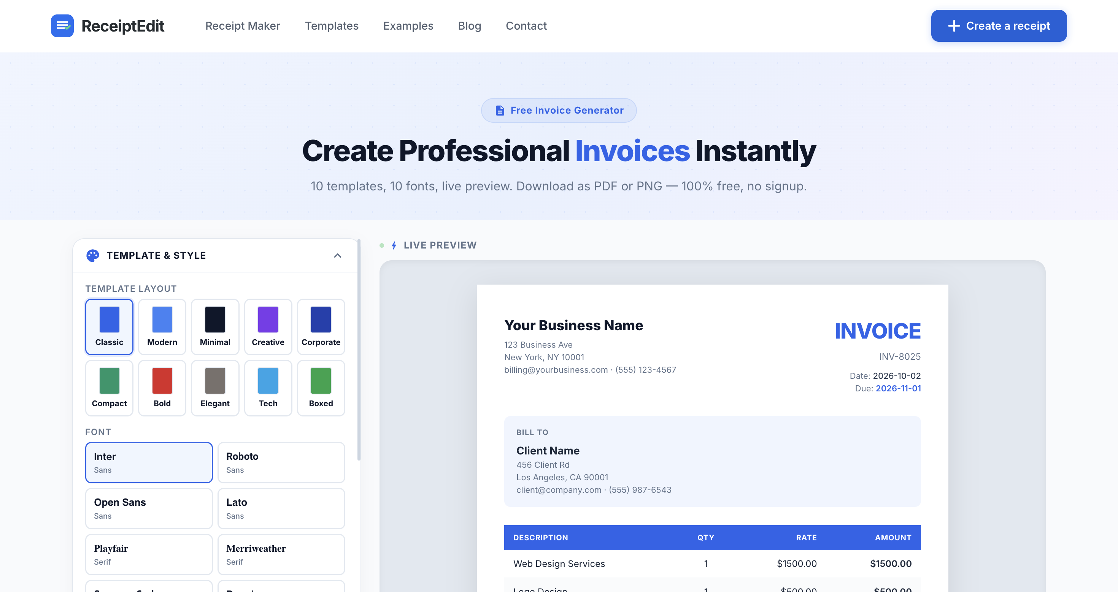The width and height of the screenshot is (1118, 592).
Task: Select the Merriweather serif font
Action: tap(281, 554)
